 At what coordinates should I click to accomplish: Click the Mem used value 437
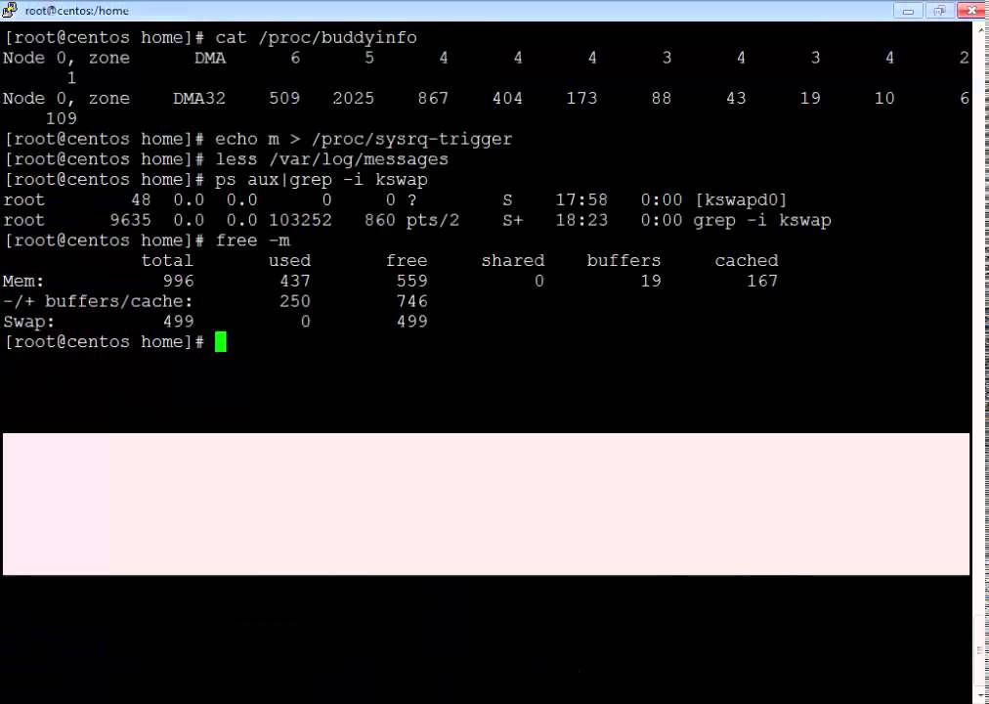pos(294,281)
